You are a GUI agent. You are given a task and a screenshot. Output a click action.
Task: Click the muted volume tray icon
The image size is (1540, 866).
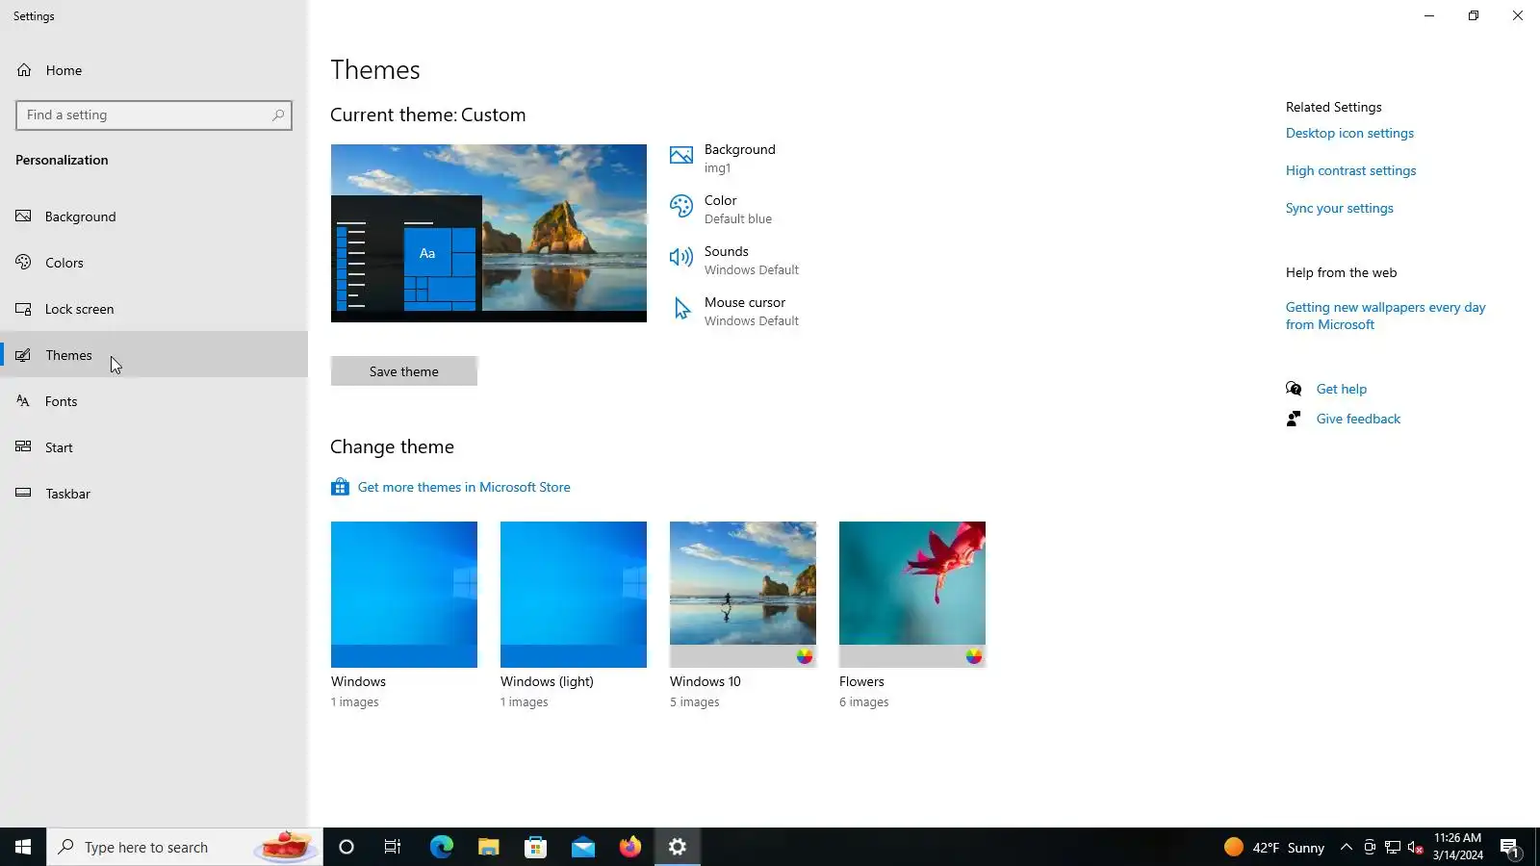1416,847
